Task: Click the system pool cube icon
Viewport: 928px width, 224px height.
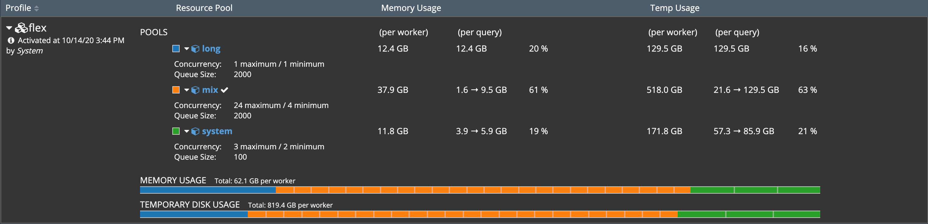Action: [x=195, y=131]
